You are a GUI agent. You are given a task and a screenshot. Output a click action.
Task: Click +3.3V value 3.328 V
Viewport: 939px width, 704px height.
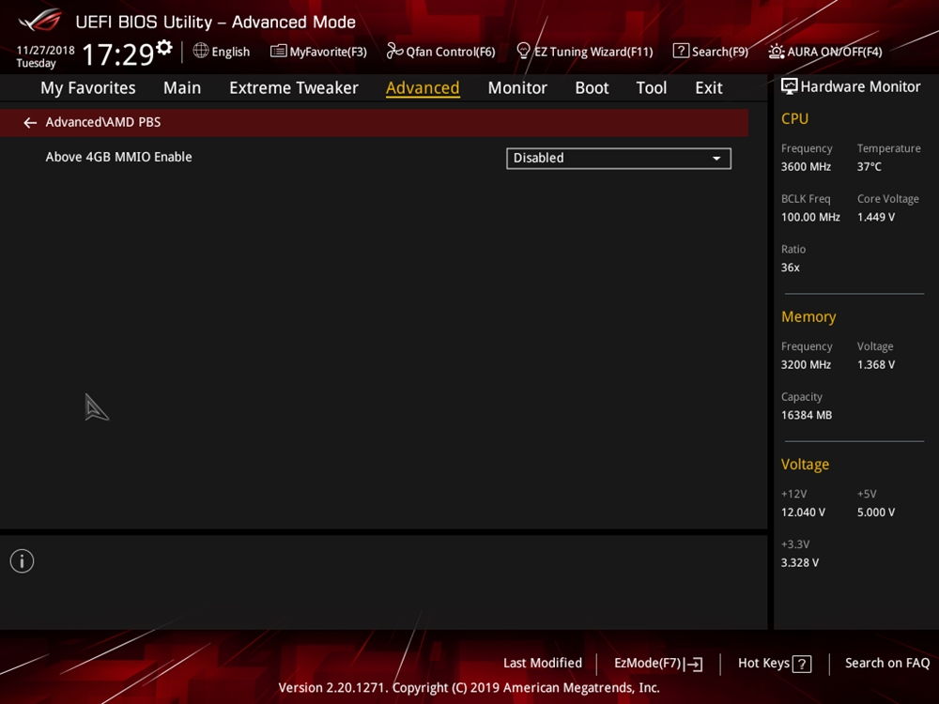click(x=799, y=562)
